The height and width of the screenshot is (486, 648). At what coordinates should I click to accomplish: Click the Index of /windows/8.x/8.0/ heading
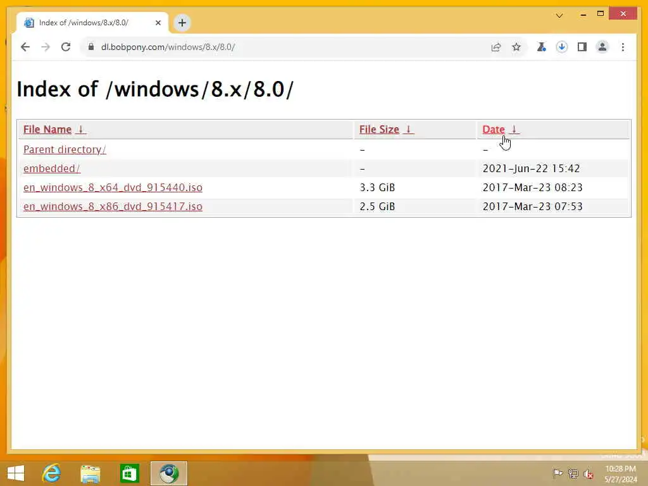tap(155, 89)
